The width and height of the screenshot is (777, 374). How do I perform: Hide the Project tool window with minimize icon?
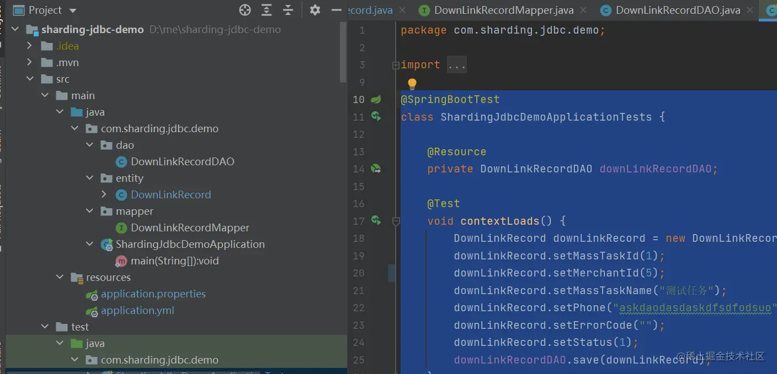337,10
